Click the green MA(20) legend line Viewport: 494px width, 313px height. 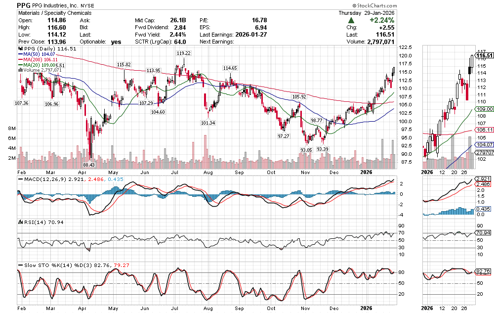point(20,65)
